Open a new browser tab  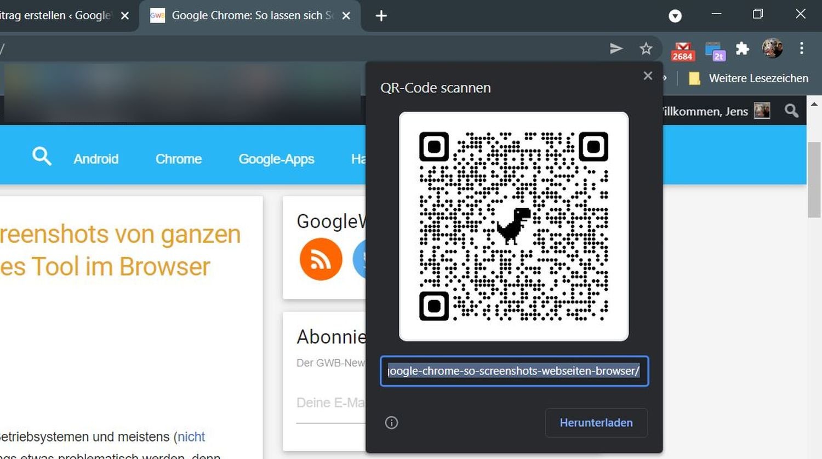(381, 16)
